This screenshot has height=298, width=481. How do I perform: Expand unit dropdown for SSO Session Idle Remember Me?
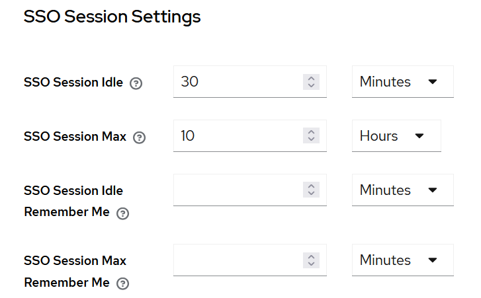[402, 190]
